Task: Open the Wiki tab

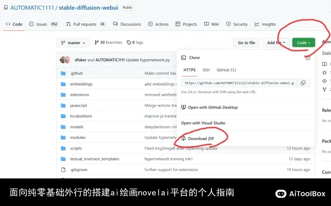Action: click(x=211, y=24)
